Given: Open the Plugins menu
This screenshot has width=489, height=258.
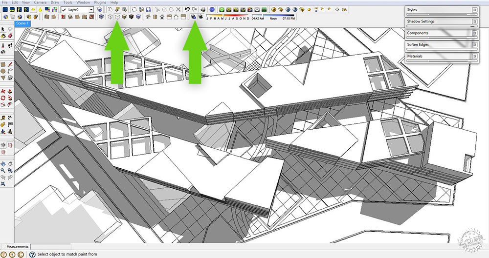Looking at the screenshot, I should (100, 2).
